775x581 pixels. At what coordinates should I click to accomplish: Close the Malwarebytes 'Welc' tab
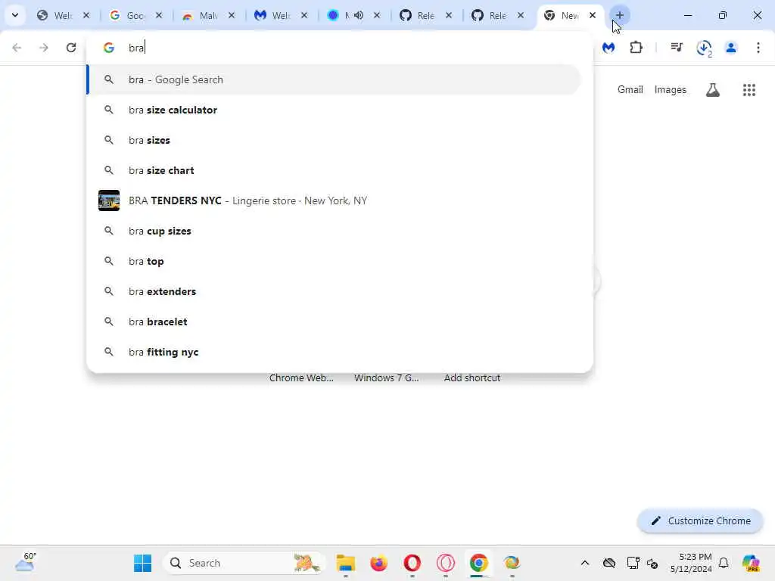coord(304,15)
